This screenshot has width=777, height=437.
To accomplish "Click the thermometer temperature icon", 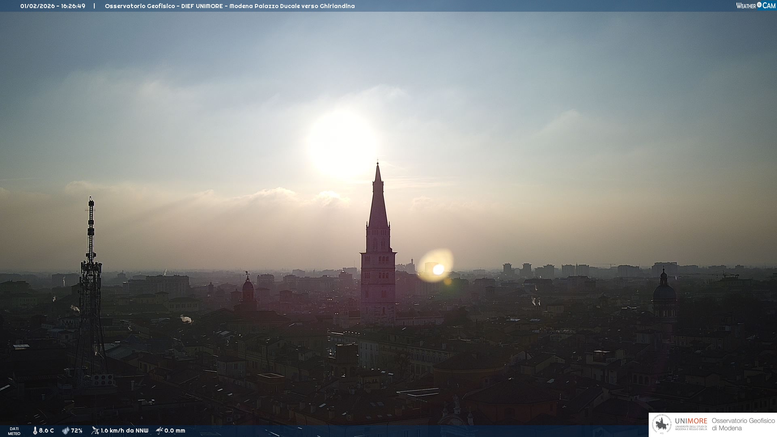I will [35, 431].
